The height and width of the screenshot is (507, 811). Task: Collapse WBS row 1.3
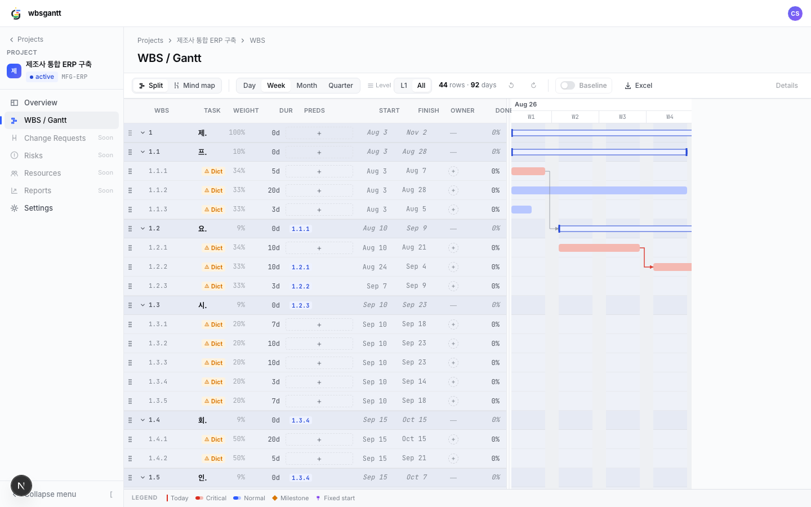(x=142, y=305)
